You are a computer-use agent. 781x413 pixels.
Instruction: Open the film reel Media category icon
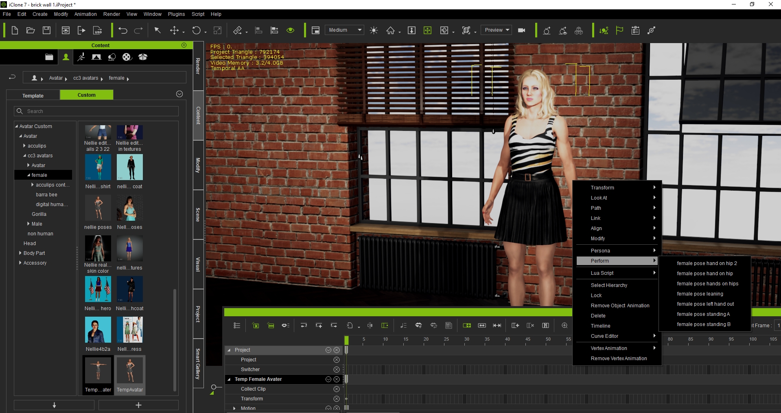coord(127,57)
